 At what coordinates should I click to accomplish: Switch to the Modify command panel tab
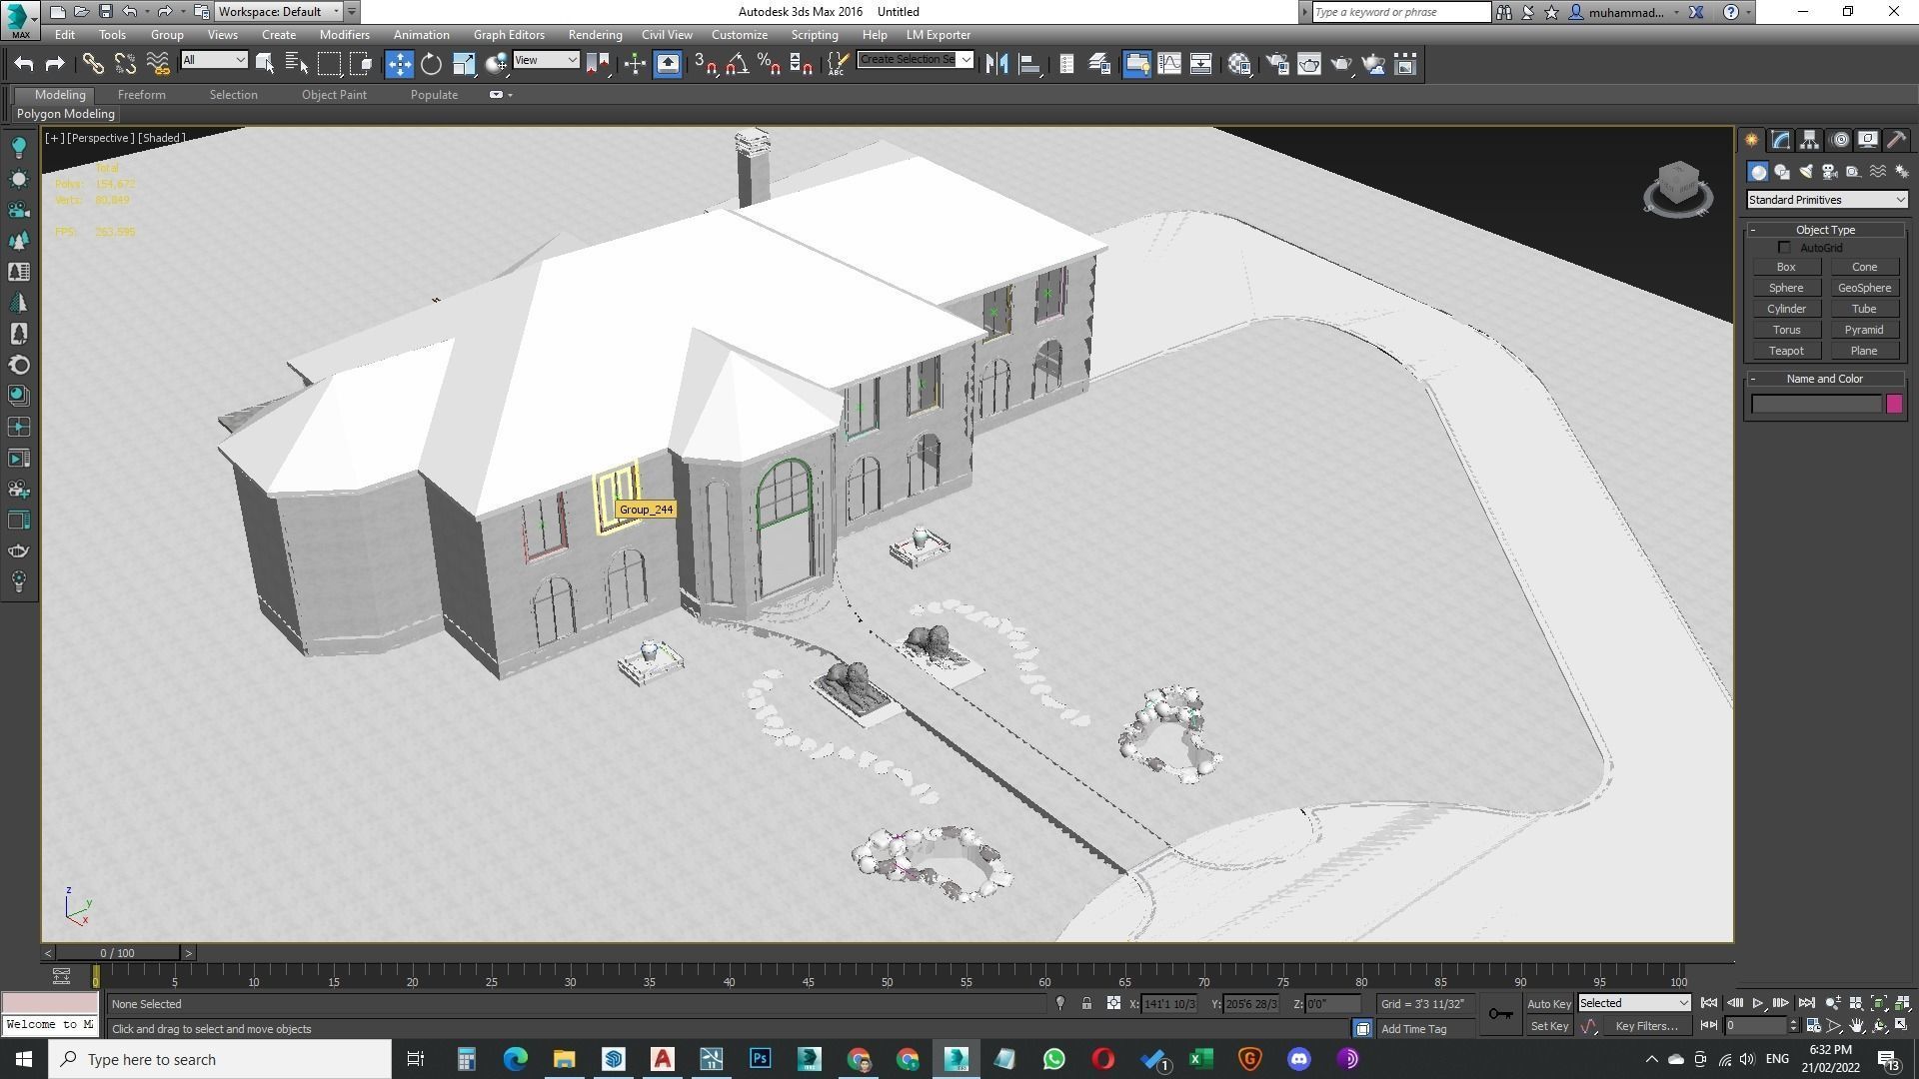[x=1780, y=140]
